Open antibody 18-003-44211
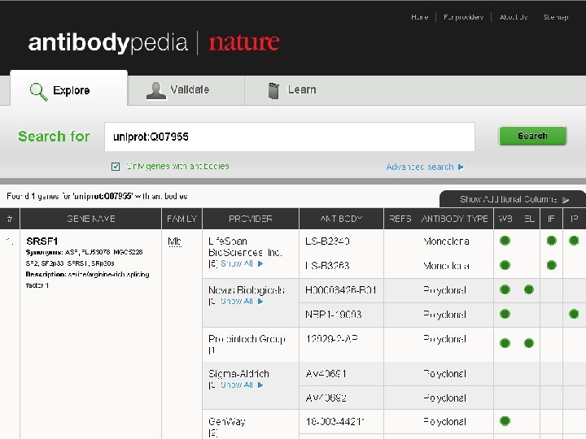The height and width of the screenshot is (439, 586). [x=335, y=422]
